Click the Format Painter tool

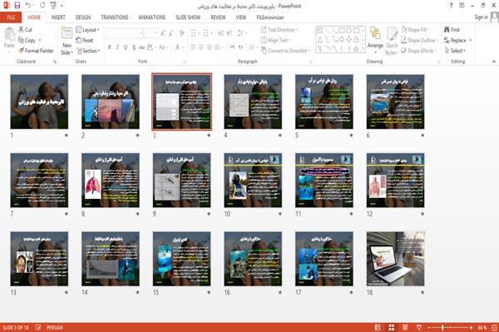36,51
